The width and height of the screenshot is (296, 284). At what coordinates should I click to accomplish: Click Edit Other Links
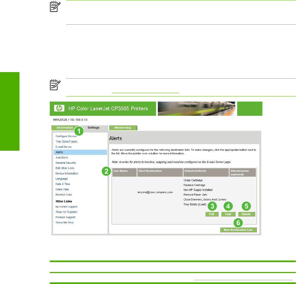click(65, 168)
